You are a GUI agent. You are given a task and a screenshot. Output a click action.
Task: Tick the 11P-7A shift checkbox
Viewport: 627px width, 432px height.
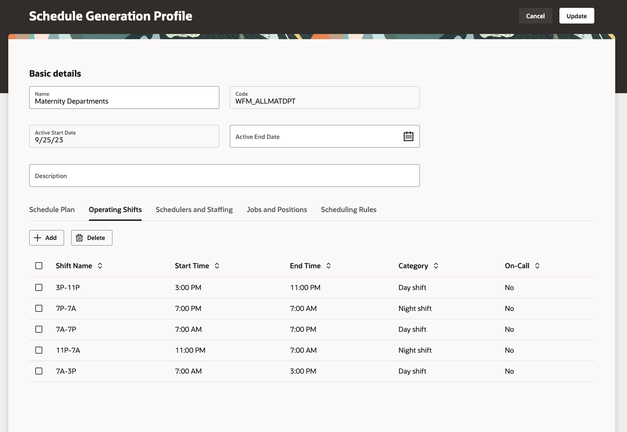[39, 350]
